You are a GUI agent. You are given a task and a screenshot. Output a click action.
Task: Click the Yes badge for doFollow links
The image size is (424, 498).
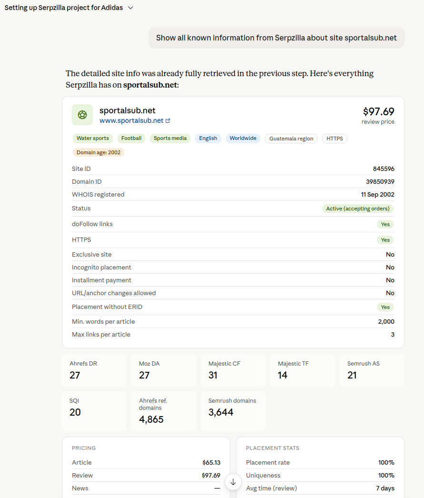tap(385, 224)
